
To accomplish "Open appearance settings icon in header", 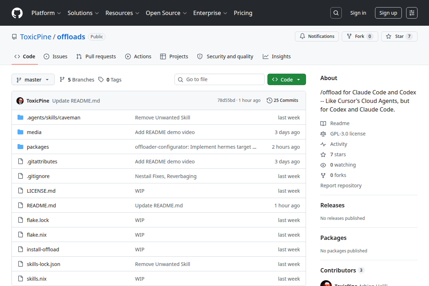I will click(x=412, y=13).
